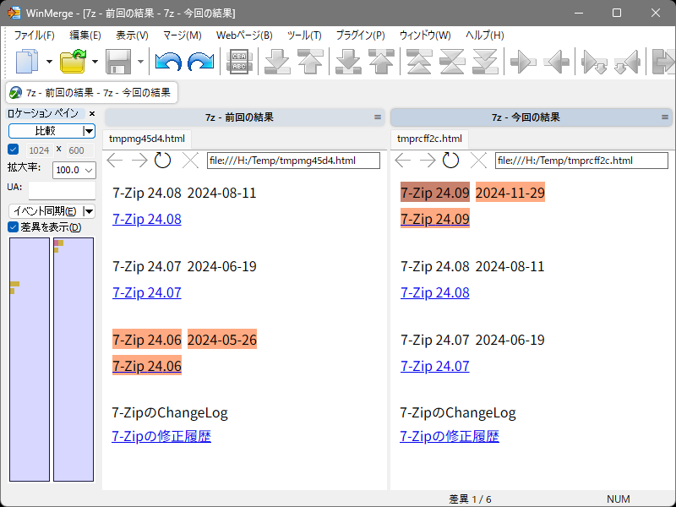The height and width of the screenshot is (507, 676).
Task: Click the Undo blue arrow icon
Action: [168, 61]
